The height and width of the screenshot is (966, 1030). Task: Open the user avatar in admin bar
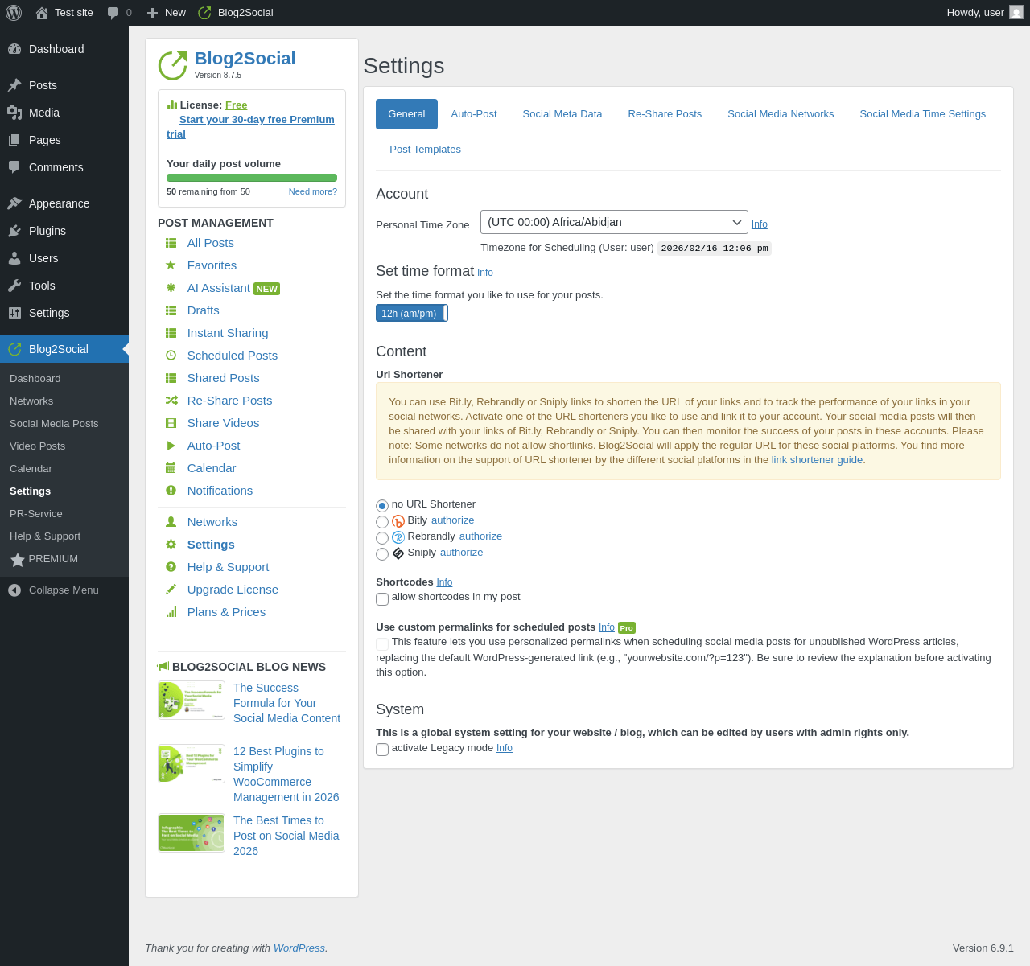(x=1016, y=13)
